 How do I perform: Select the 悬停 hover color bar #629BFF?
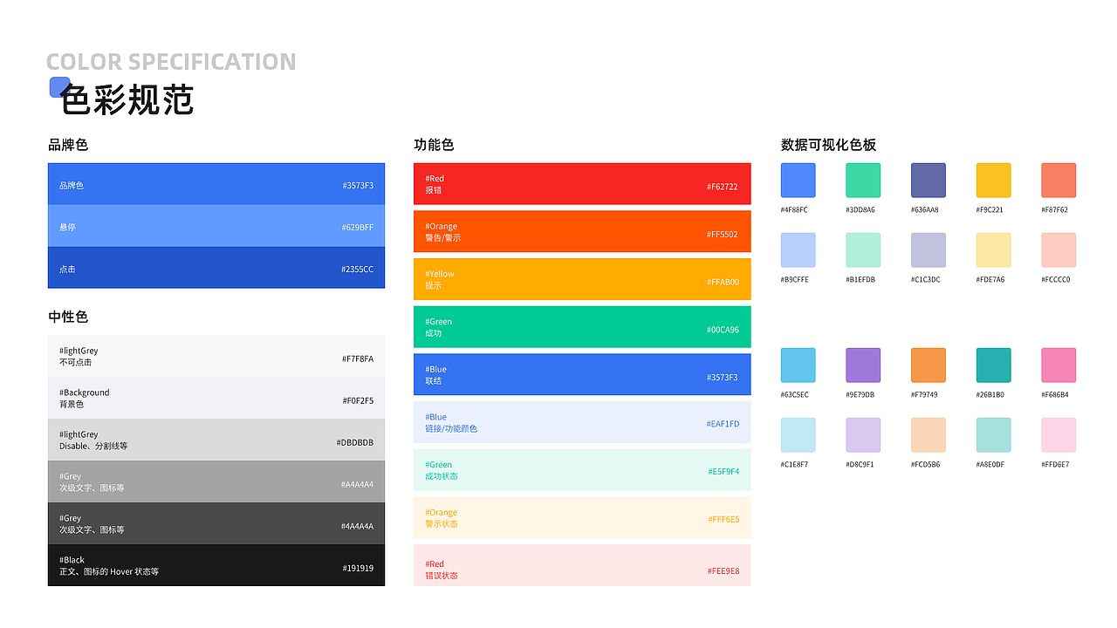click(x=216, y=226)
